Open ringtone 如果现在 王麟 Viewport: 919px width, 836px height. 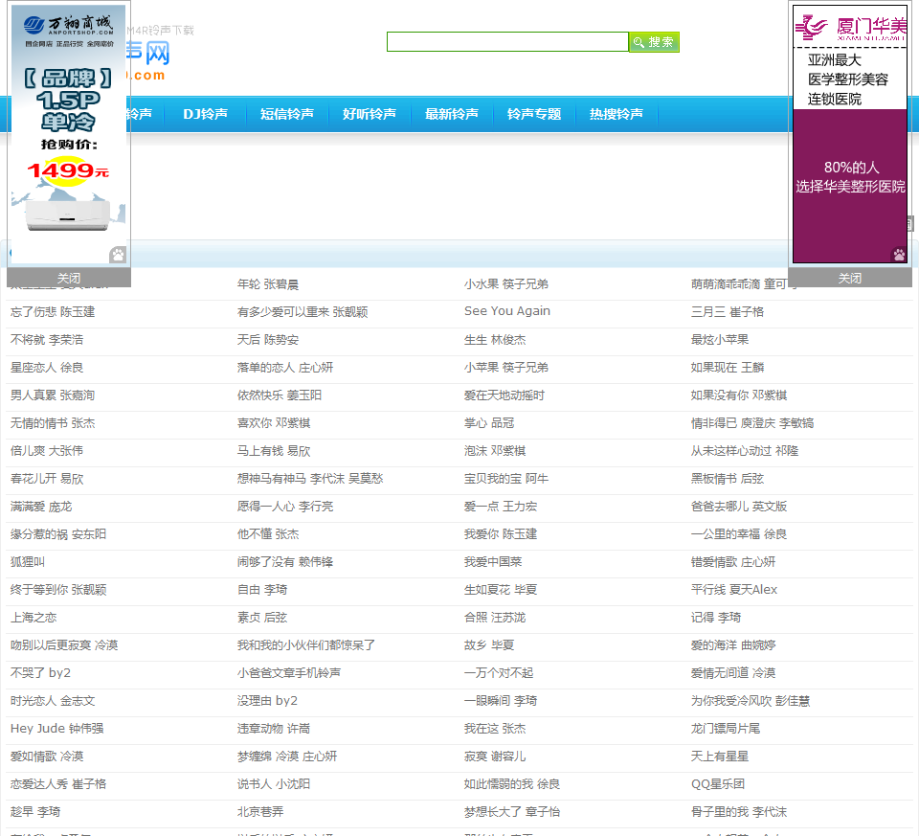(x=728, y=368)
